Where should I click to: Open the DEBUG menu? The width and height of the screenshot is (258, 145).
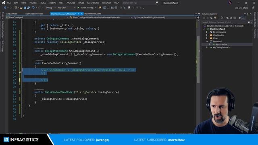point(53,3)
